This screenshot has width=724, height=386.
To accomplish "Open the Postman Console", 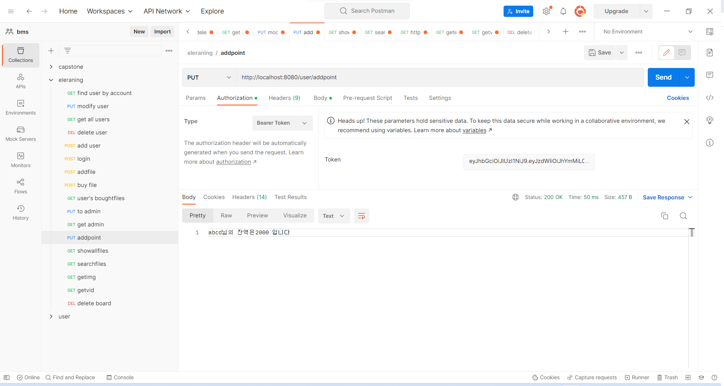I will coord(120,377).
